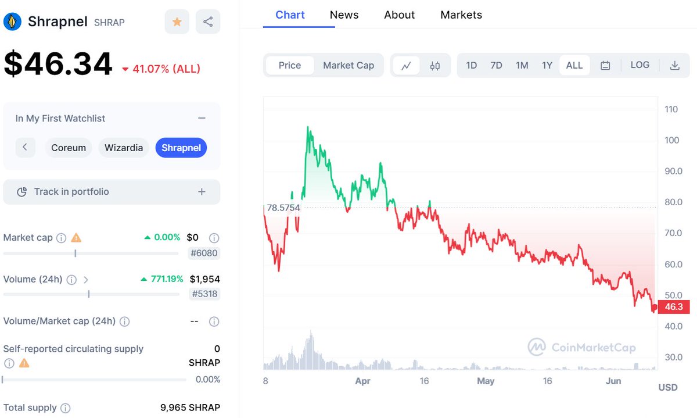Click the download chart icon

(675, 66)
